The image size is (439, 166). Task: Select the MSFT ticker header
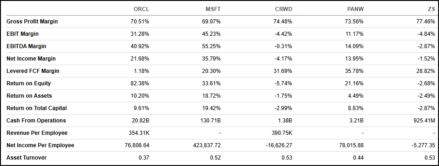tap(213, 9)
